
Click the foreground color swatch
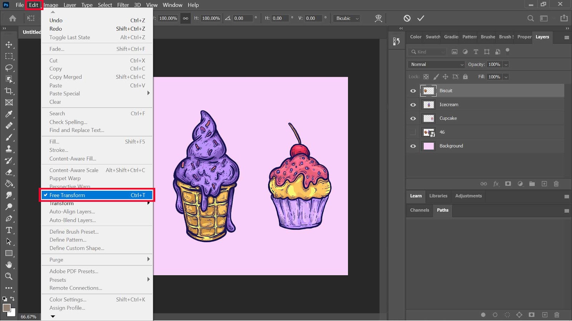coord(6,308)
